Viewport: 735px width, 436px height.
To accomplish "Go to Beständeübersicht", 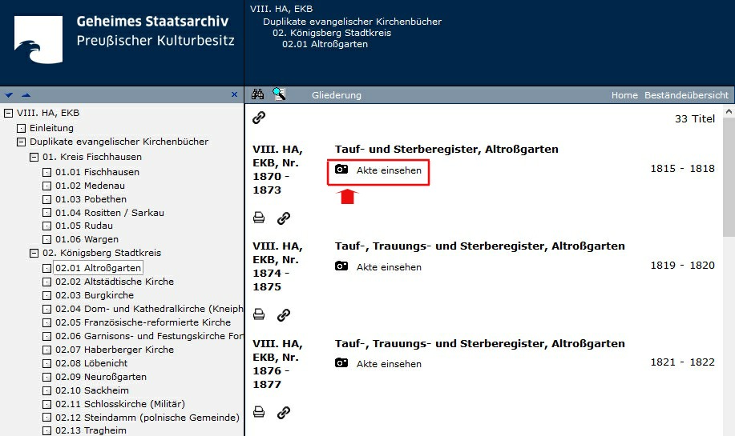I will [x=686, y=95].
